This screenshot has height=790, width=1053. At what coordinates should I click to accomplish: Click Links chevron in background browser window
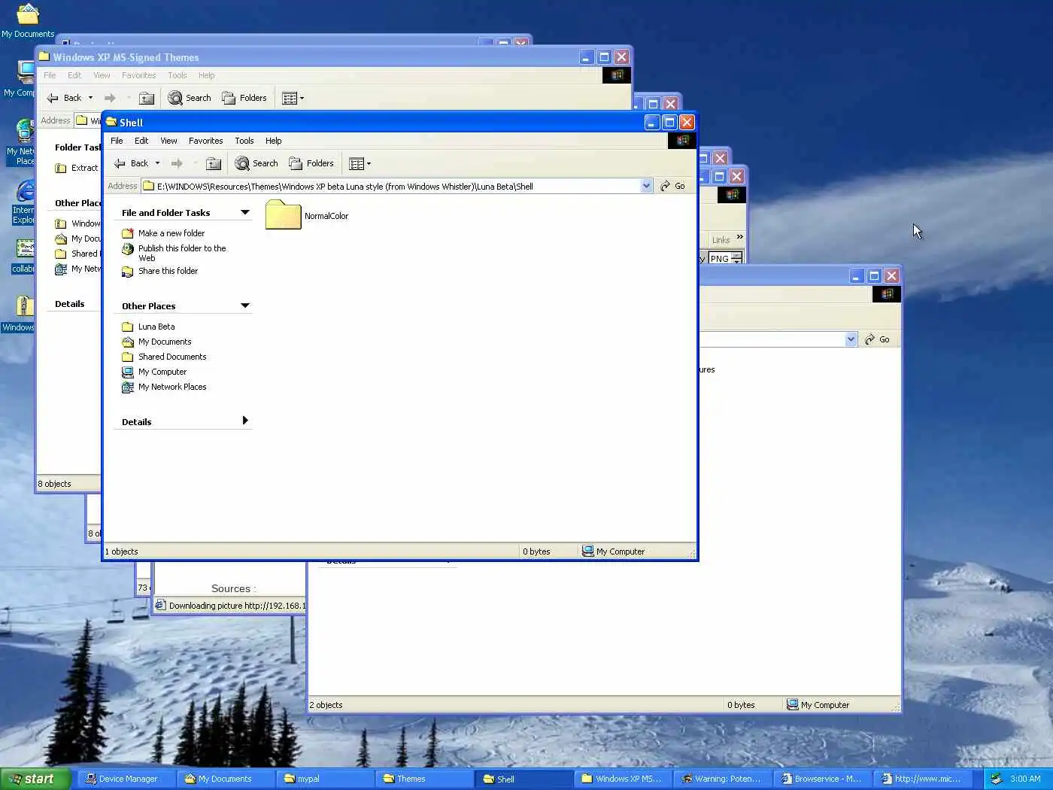[x=740, y=237]
